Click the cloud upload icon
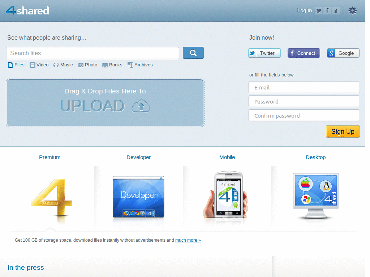Screen dimensions: 370x277 pos(141,106)
